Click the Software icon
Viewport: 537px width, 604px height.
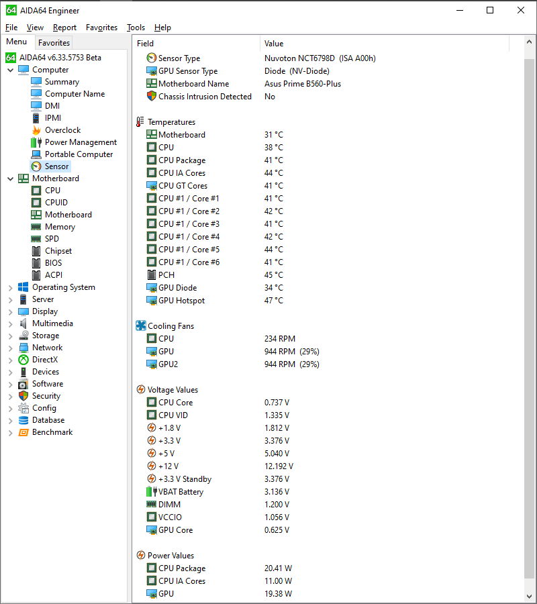[x=23, y=384]
